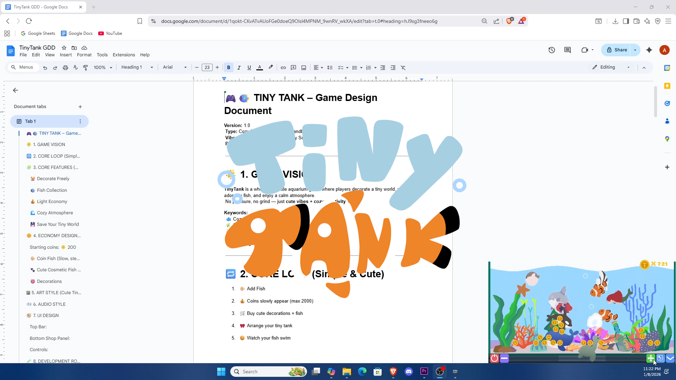Open the Insert menu
This screenshot has height=380, width=676.
pyautogui.click(x=65, y=55)
